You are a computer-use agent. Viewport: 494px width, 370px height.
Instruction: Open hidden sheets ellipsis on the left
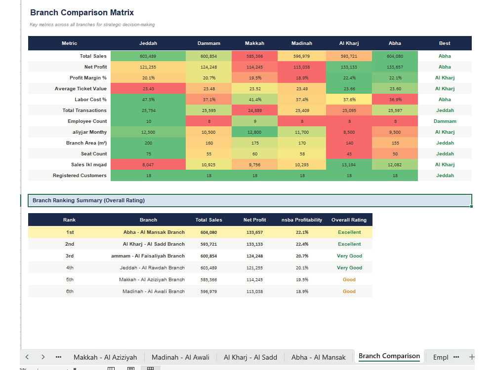(58, 357)
